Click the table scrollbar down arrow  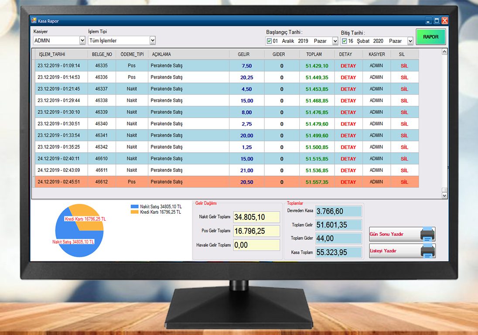click(x=444, y=196)
